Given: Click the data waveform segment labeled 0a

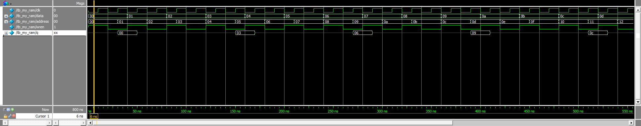Looking at the screenshot, I should [500, 16].
